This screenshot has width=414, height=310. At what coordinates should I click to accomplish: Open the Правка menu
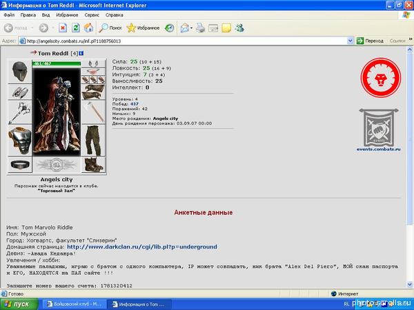(x=28, y=15)
